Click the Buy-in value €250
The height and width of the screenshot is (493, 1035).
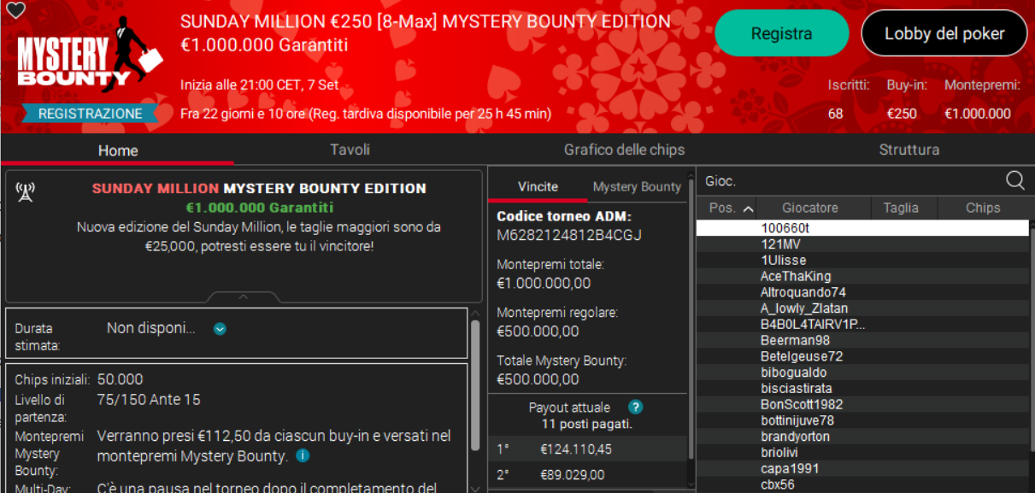pyautogui.click(x=902, y=114)
